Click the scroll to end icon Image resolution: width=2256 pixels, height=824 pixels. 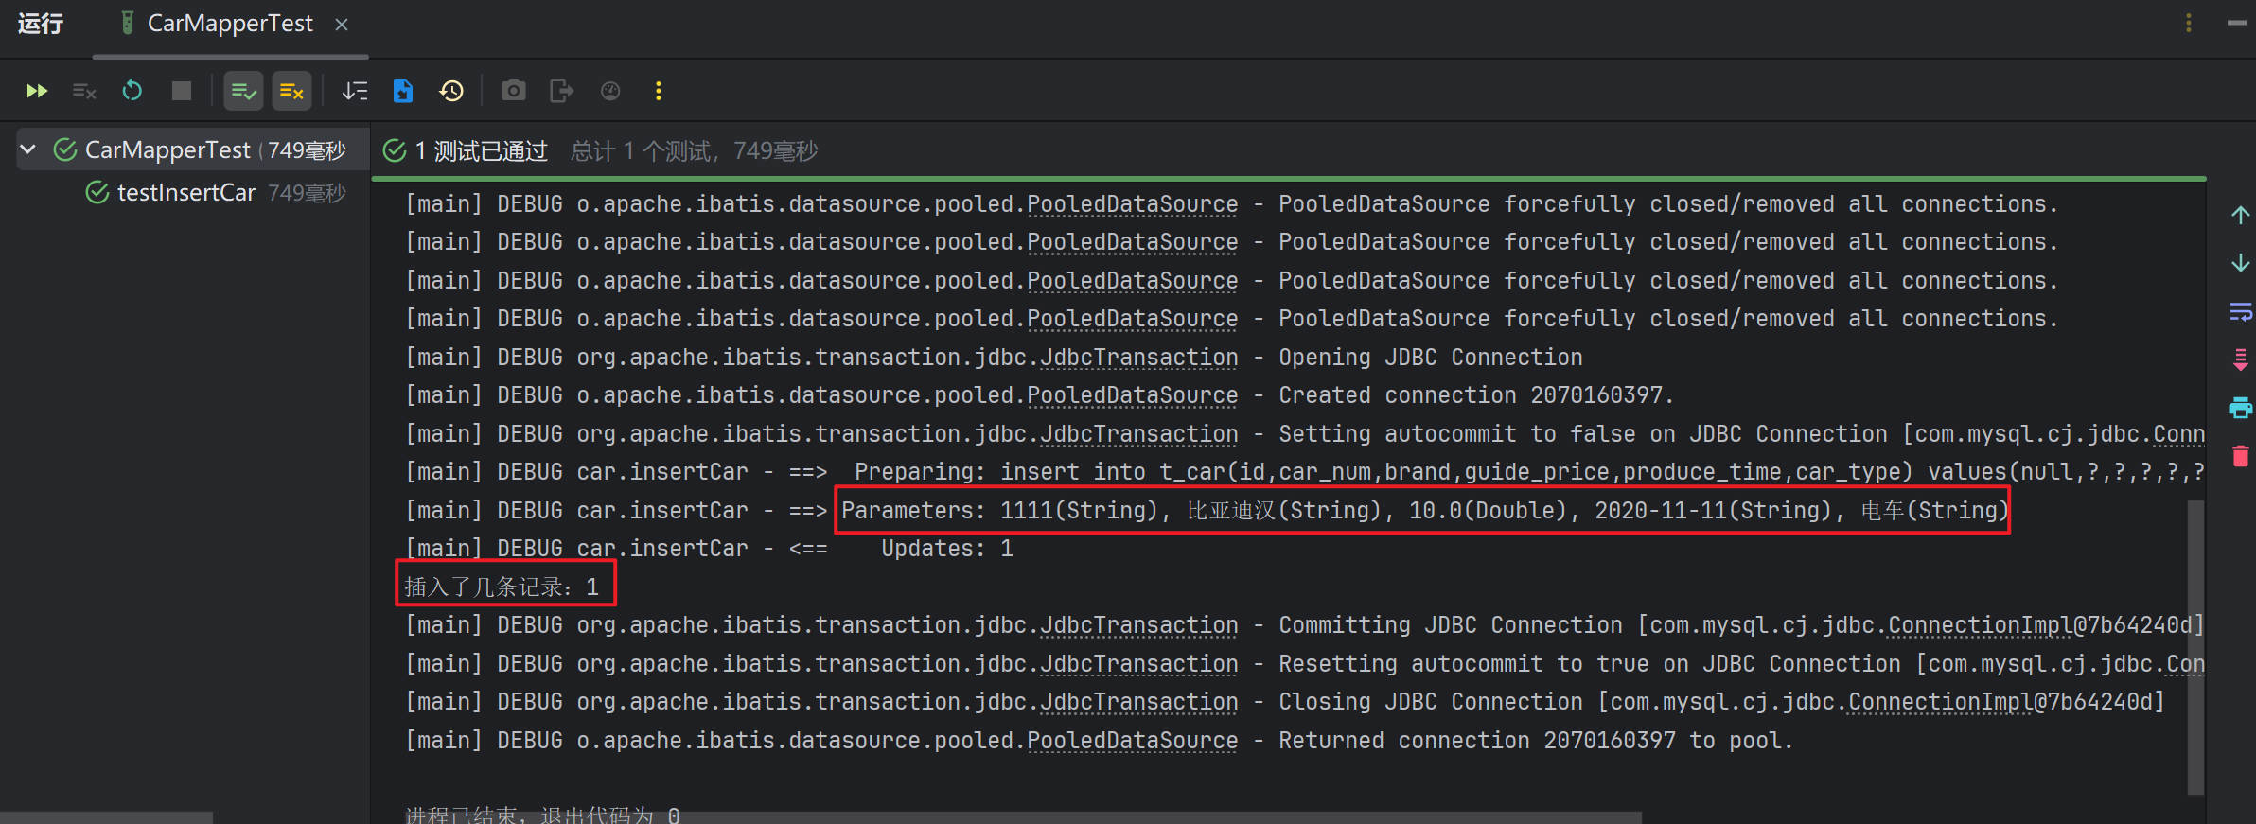click(2240, 359)
